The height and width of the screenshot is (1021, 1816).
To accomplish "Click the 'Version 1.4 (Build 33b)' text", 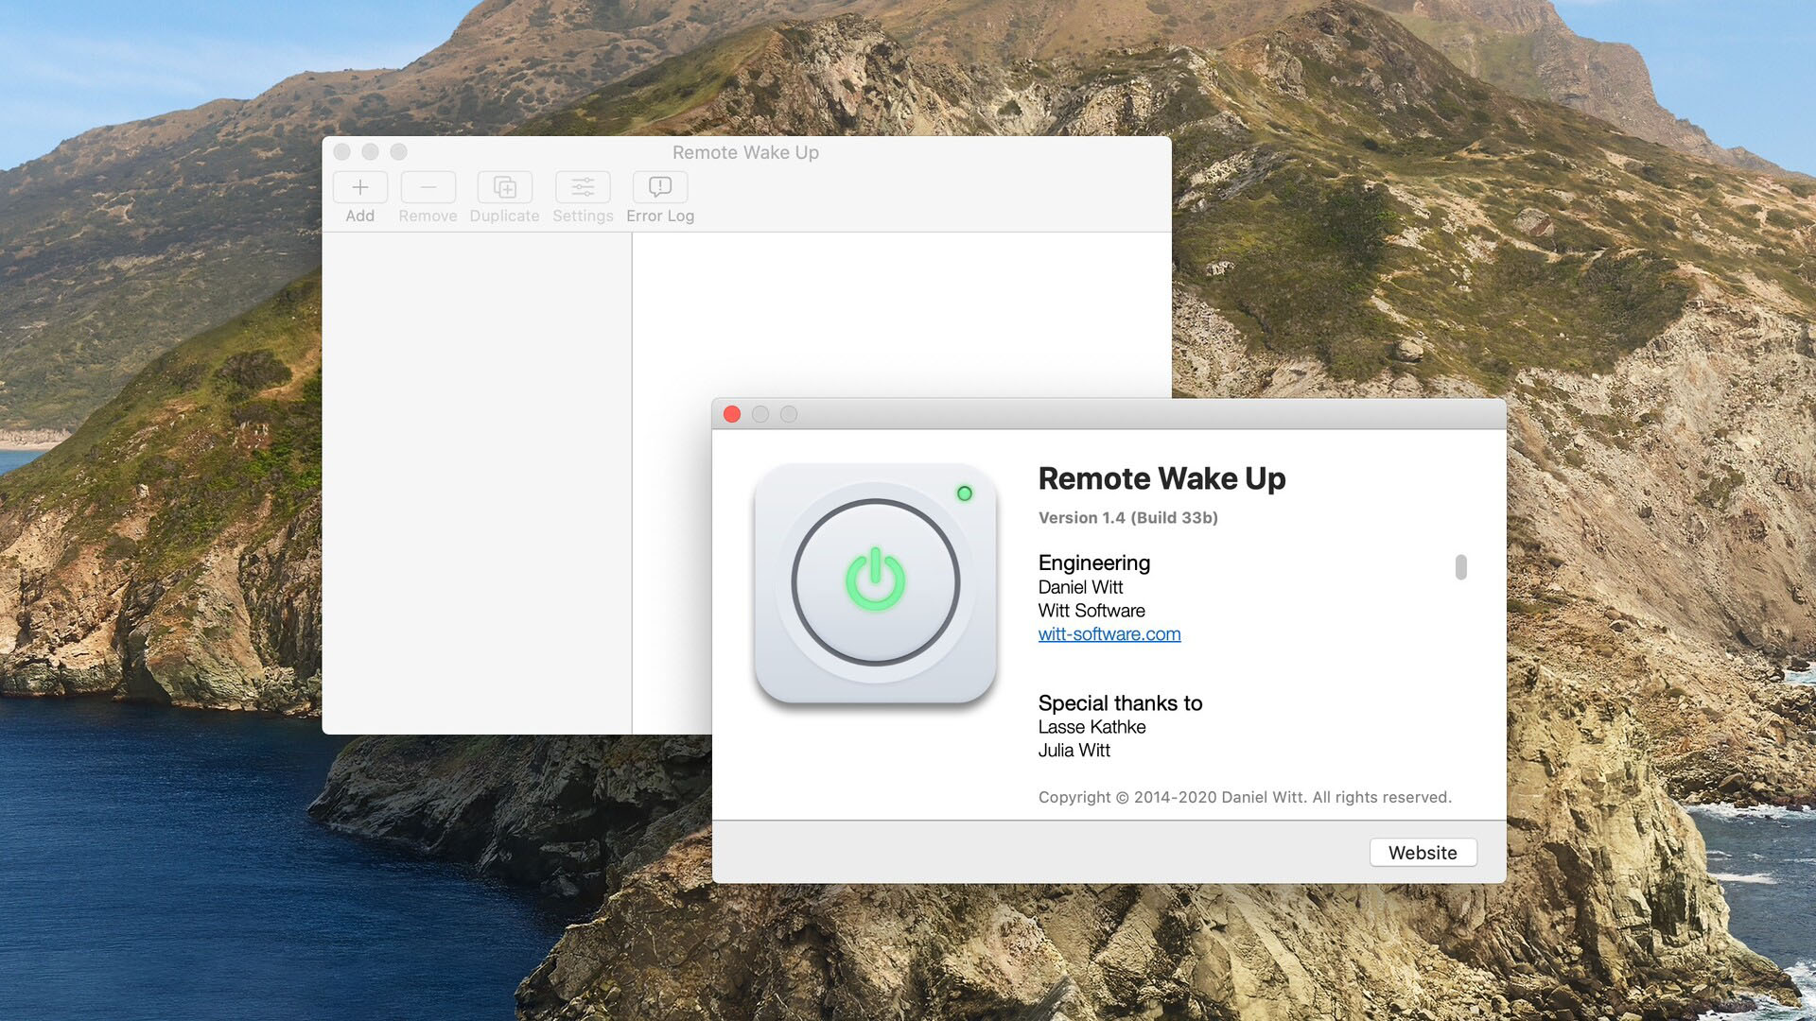I will (1128, 518).
